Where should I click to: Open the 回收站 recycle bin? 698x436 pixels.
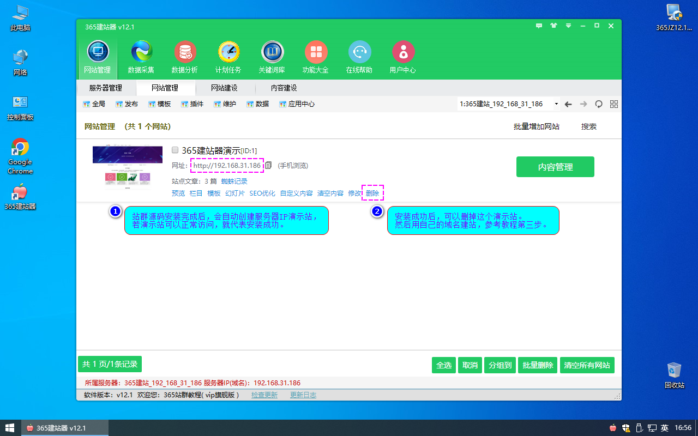[x=675, y=375]
